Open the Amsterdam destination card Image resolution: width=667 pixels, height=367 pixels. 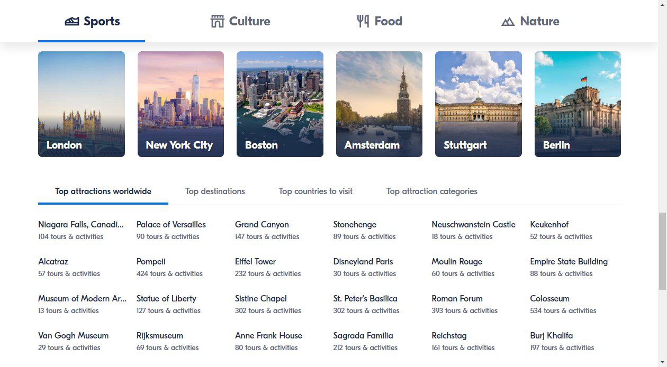(x=379, y=104)
